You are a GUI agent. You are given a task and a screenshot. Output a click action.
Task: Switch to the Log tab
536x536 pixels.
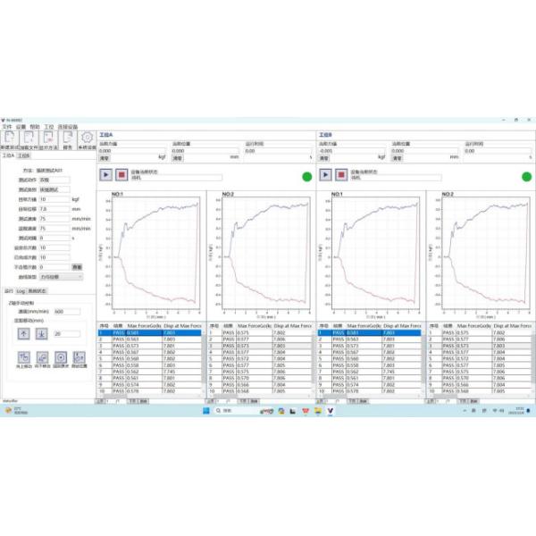point(21,290)
